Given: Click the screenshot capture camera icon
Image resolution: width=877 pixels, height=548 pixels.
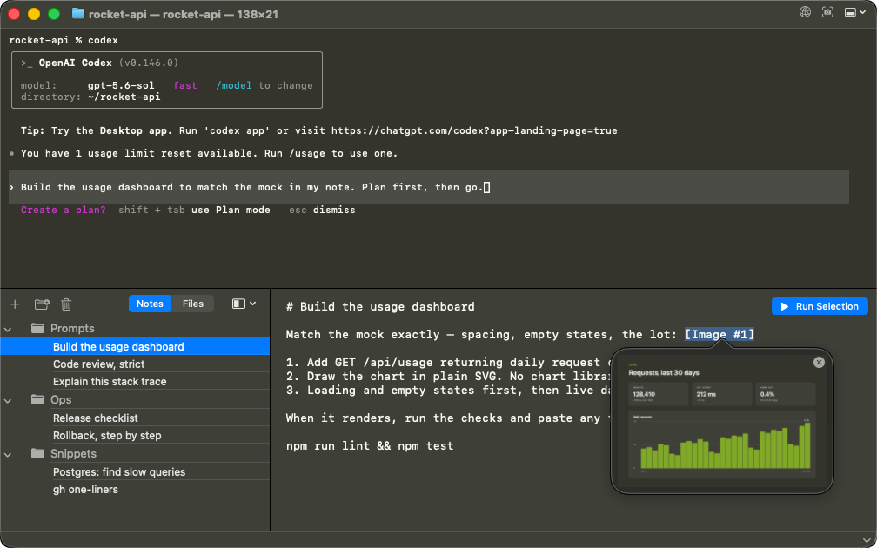Looking at the screenshot, I should [x=827, y=12].
